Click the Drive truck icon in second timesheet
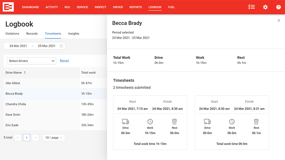Screen dimensions: 285x160 [x=208, y=121]
